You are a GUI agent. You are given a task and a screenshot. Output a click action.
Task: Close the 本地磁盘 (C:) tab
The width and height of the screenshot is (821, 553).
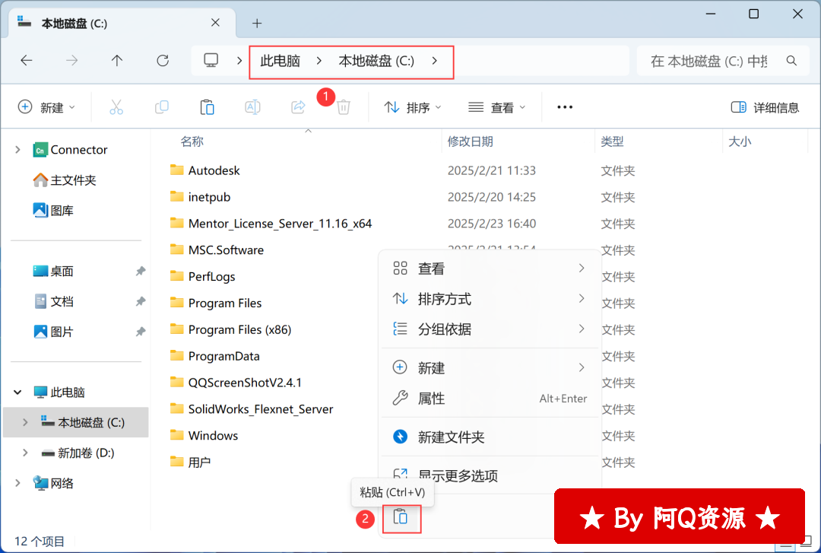215,23
